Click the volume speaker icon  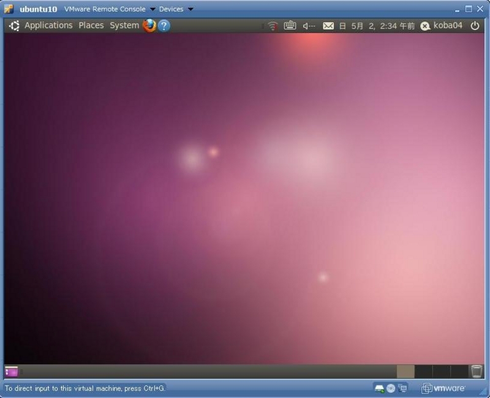309,26
